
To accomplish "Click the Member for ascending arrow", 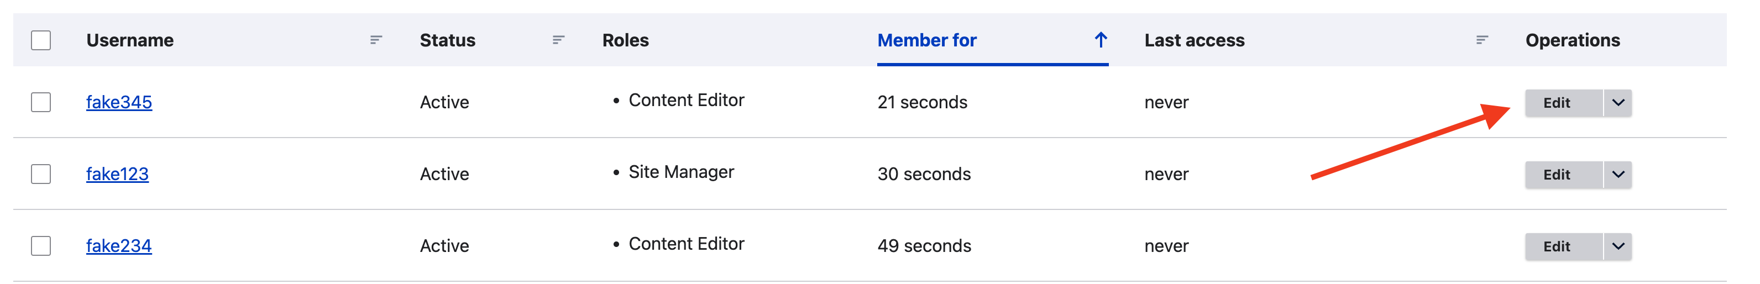I will (x=1100, y=40).
